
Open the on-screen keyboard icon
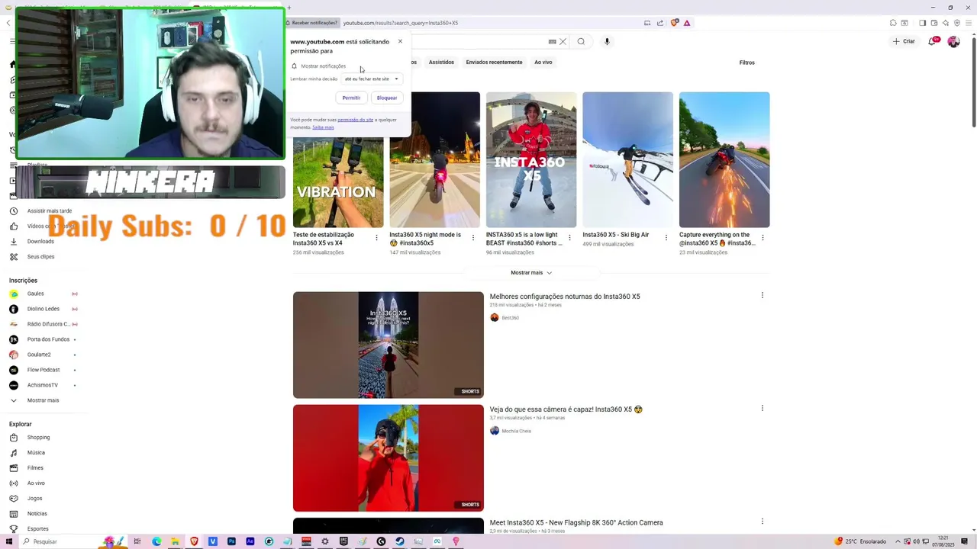coord(552,42)
